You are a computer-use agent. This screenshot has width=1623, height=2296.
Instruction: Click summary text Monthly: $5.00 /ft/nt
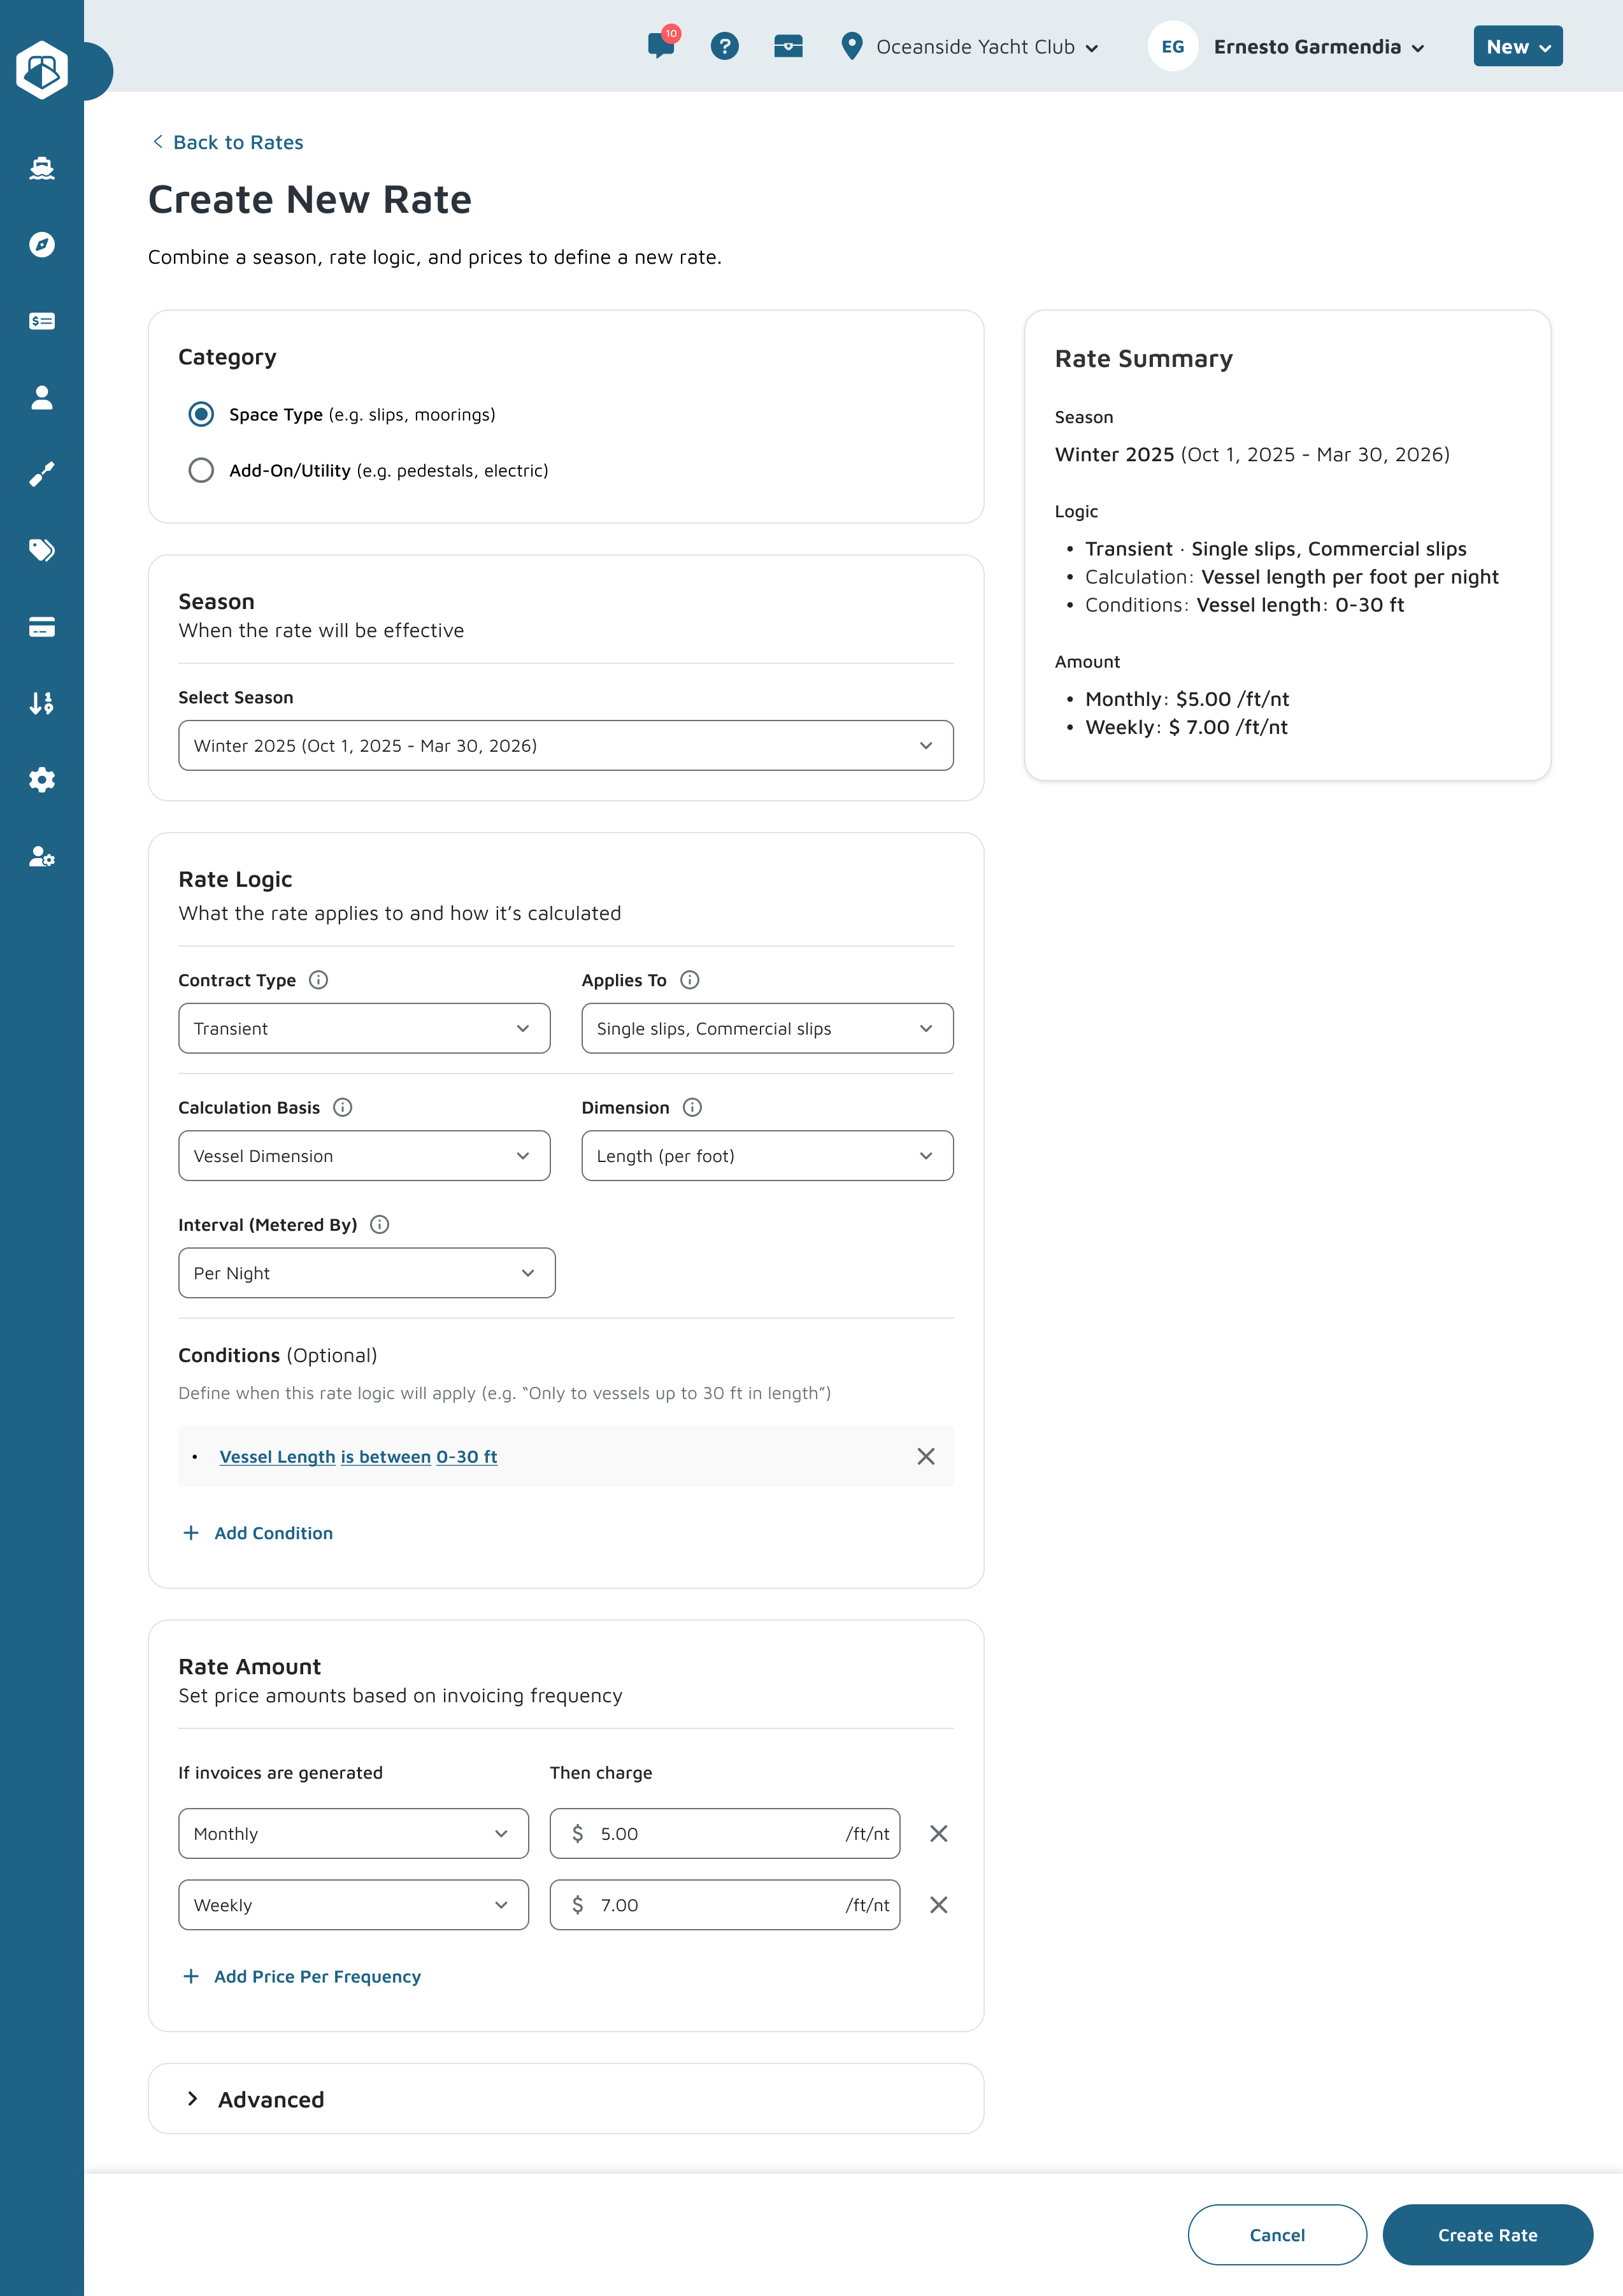(1187, 699)
